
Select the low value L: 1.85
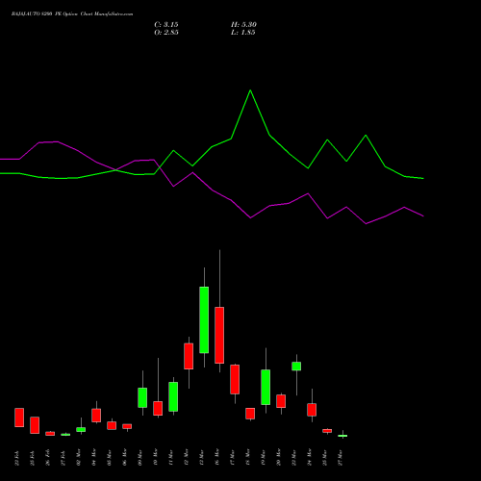point(243,33)
